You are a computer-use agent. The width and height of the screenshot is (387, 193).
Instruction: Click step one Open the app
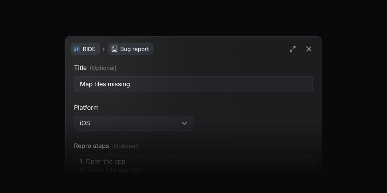click(x=102, y=161)
